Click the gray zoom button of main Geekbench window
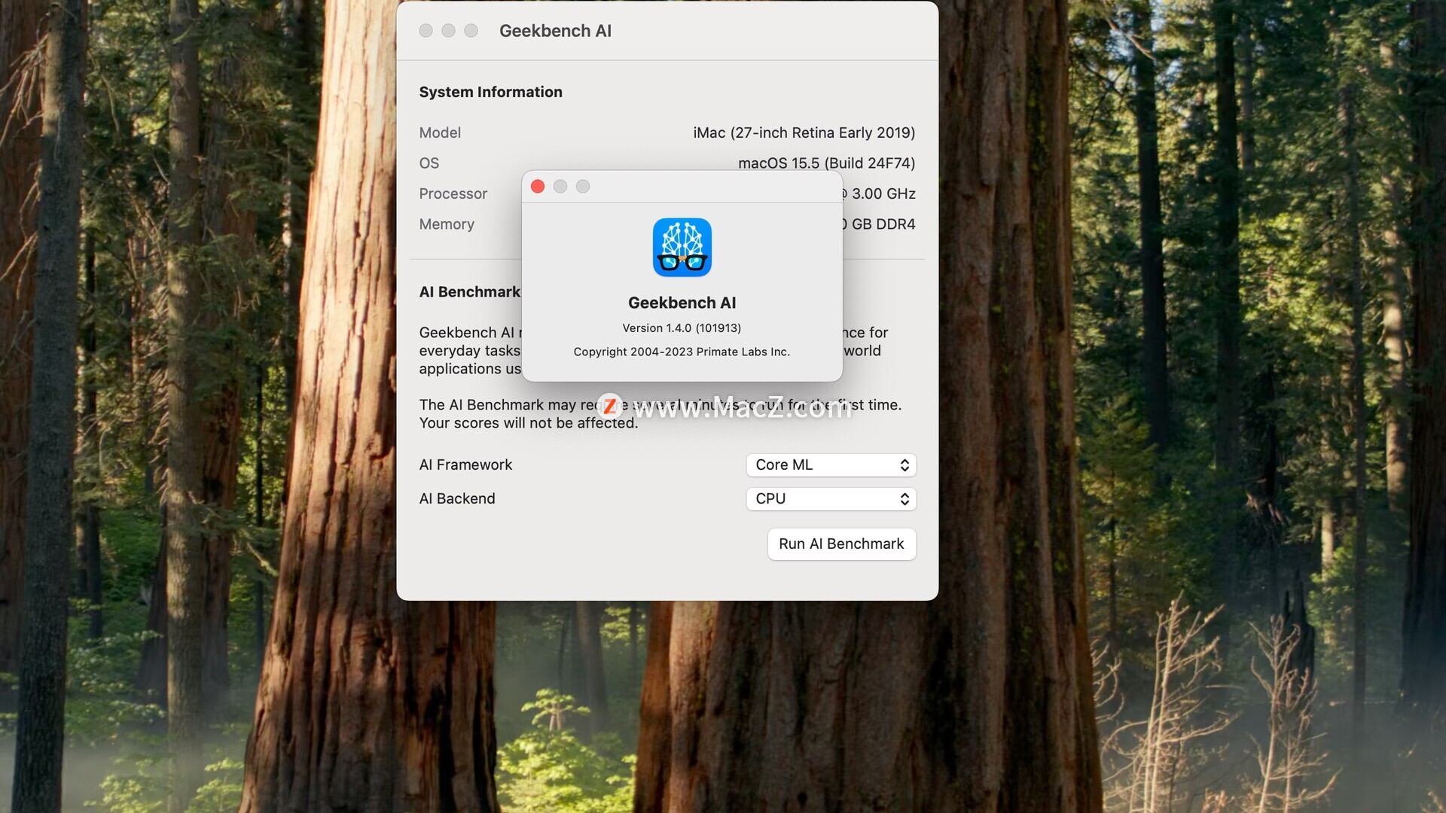The image size is (1446, 813). click(x=471, y=31)
